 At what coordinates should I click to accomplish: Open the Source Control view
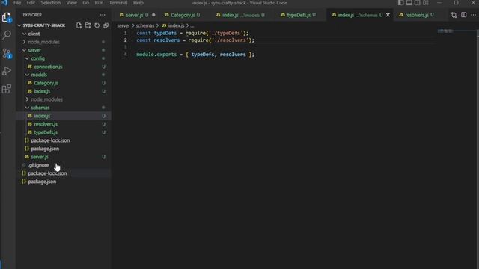(7, 53)
